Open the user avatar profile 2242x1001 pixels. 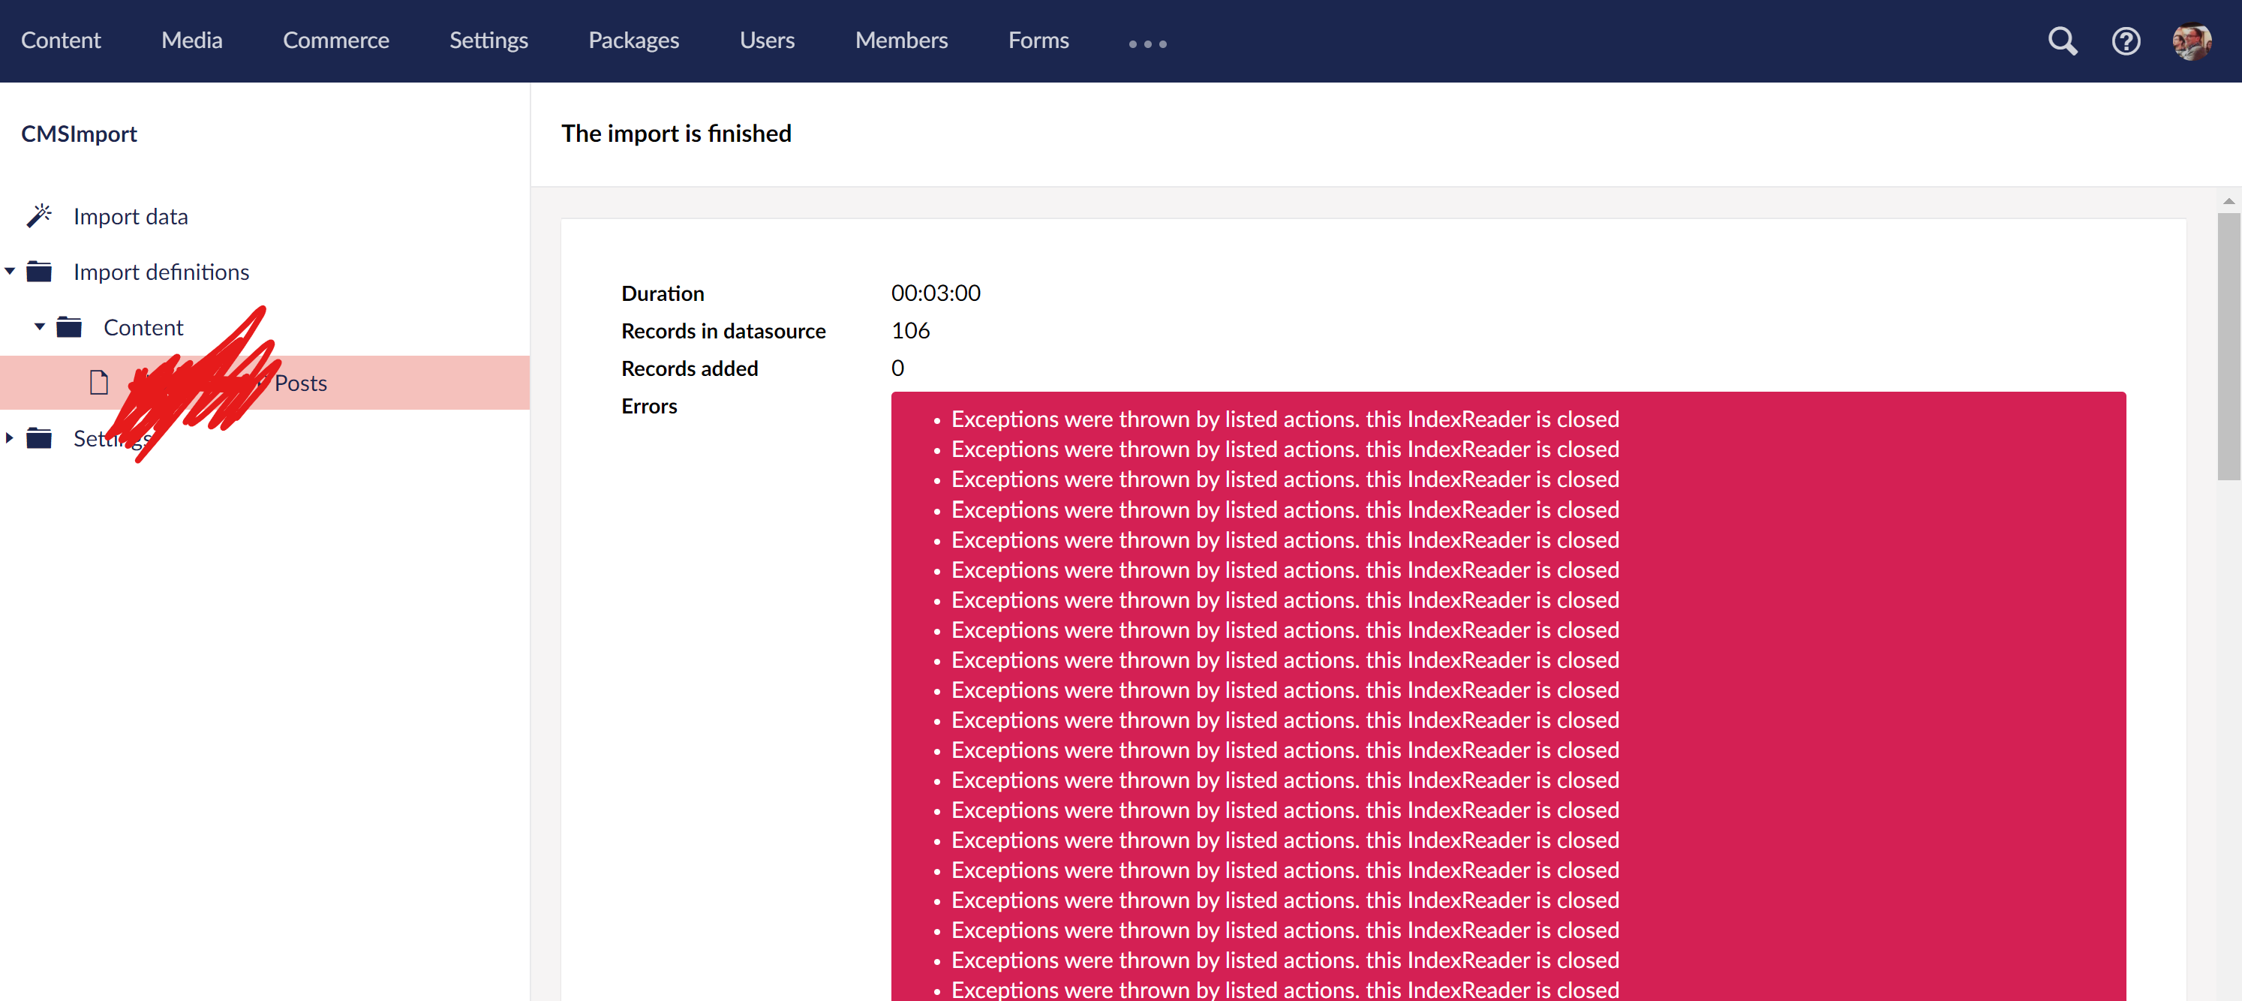[2191, 41]
